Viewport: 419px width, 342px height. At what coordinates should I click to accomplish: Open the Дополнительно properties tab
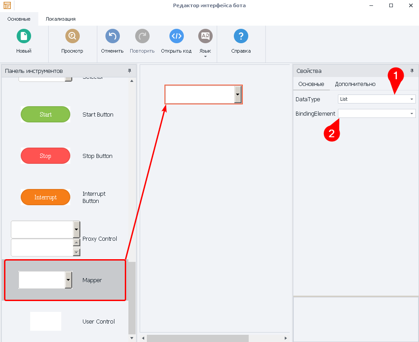[355, 84]
